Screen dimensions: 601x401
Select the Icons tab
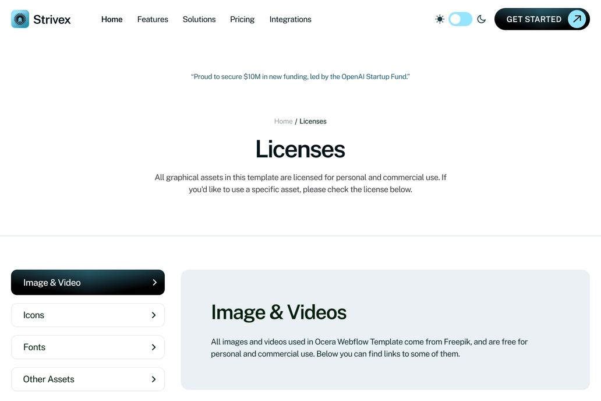coord(88,315)
